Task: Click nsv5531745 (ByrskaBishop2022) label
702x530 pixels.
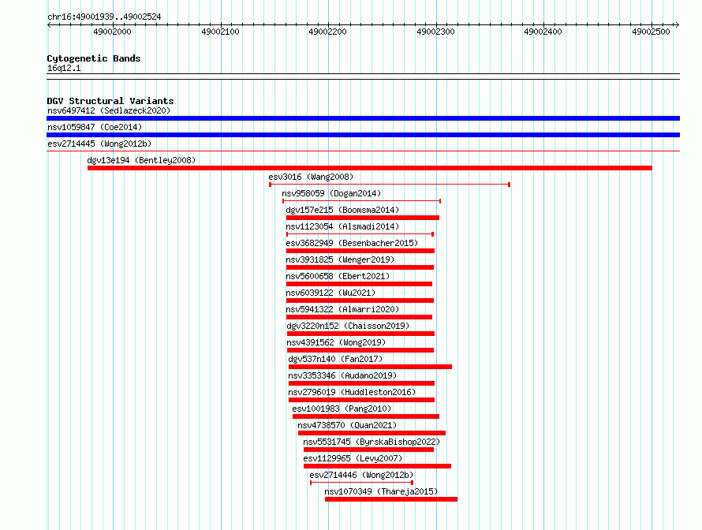Action: click(372, 442)
